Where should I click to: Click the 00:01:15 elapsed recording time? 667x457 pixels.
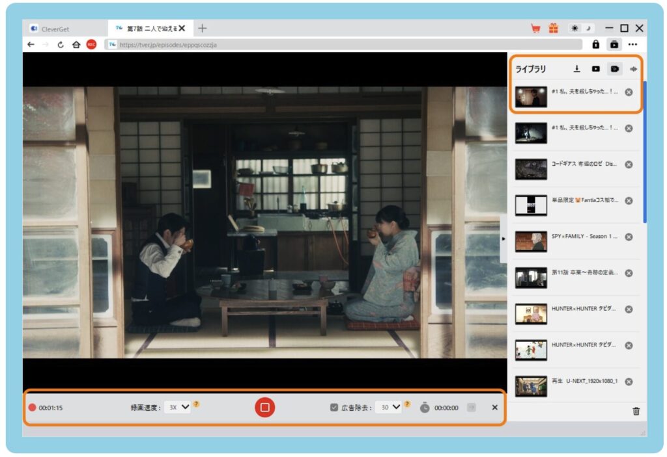tap(51, 408)
